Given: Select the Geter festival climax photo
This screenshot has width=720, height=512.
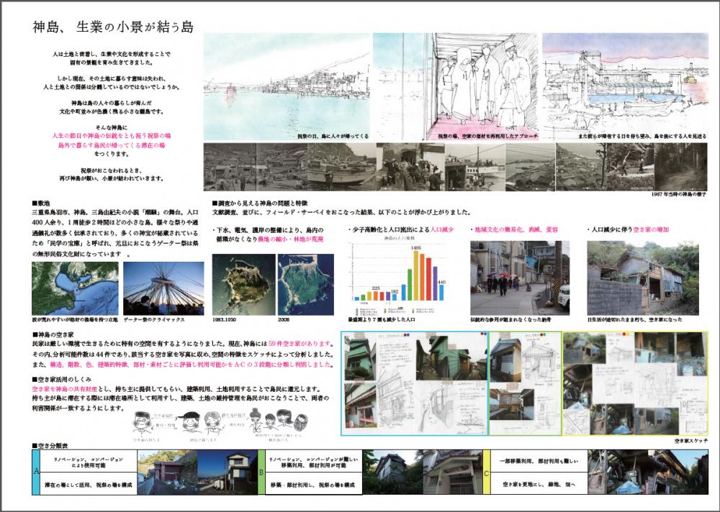Looking at the screenshot, I should 163,291.
